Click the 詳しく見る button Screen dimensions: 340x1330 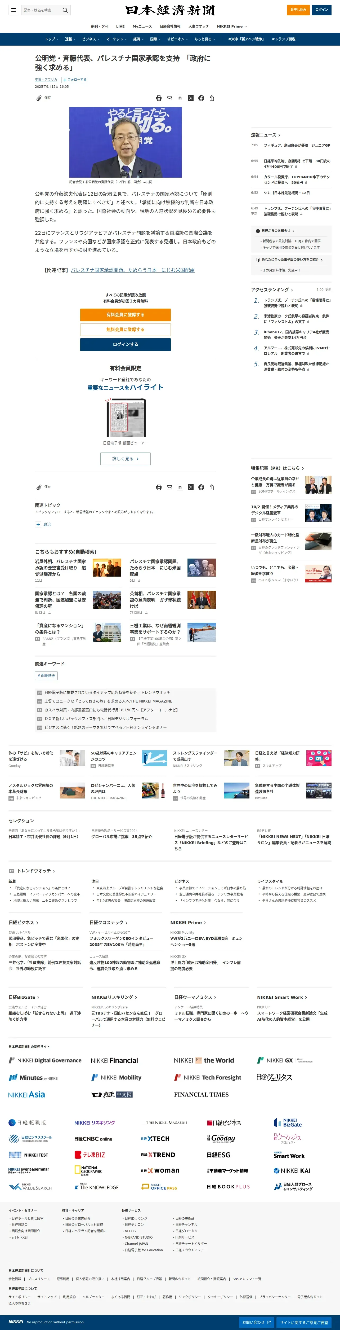(x=125, y=458)
